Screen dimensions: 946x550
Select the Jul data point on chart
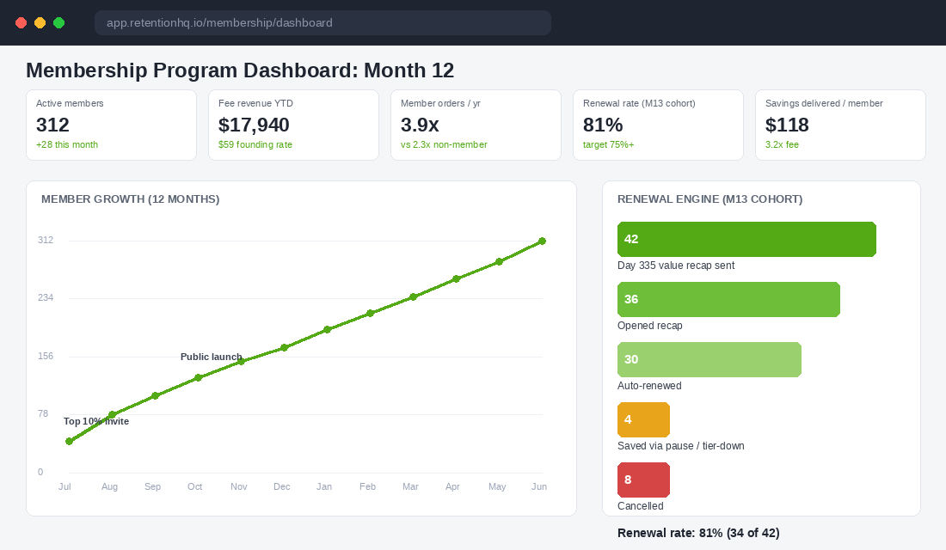coord(70,442)
